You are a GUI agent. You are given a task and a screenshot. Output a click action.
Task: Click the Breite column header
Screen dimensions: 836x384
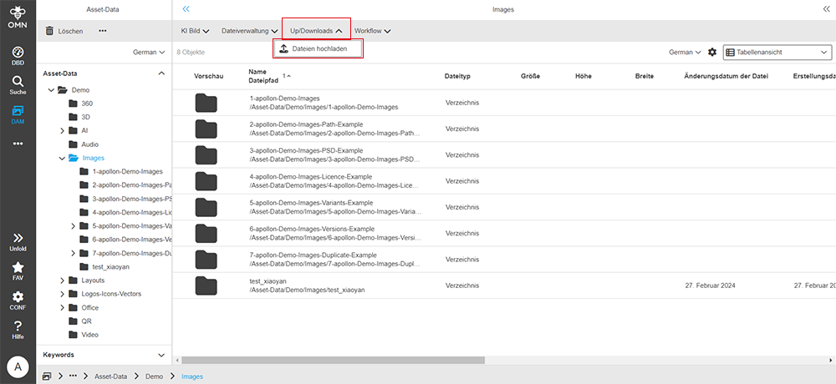(644, 76)
